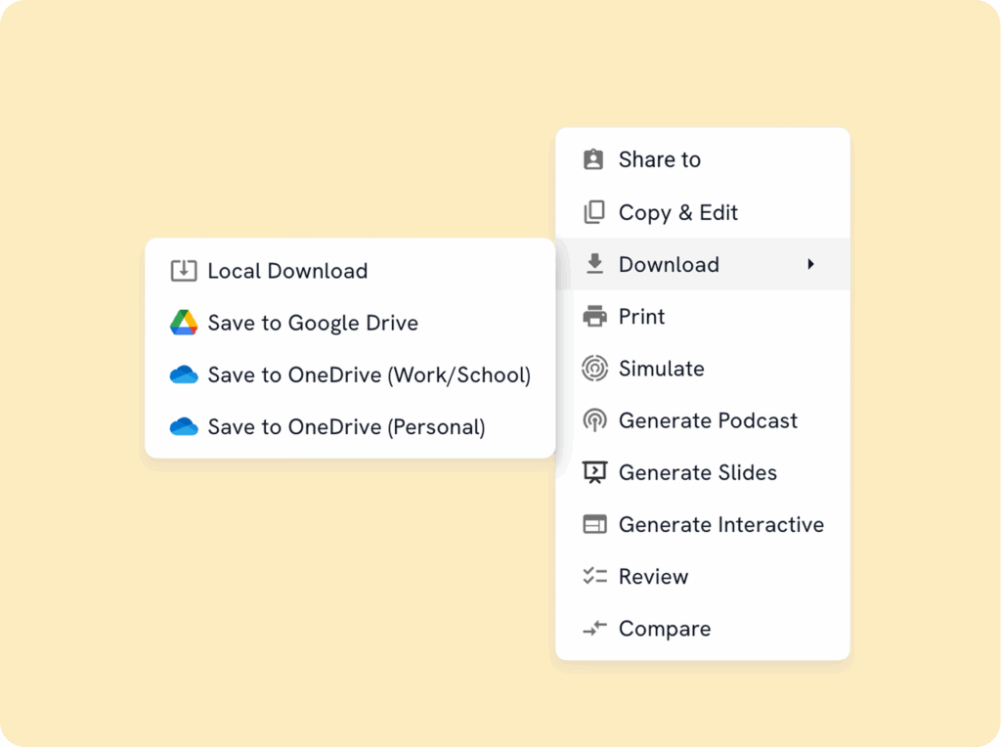Click the Compare arrows icon
The width and height of the screenshot is (1001, 747).
point(593,629)
